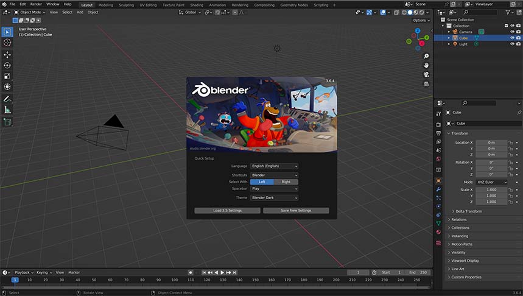The image size is (523, 296).
Task: Toggle the Scale X lock icon
Action: tap(511, 189)
